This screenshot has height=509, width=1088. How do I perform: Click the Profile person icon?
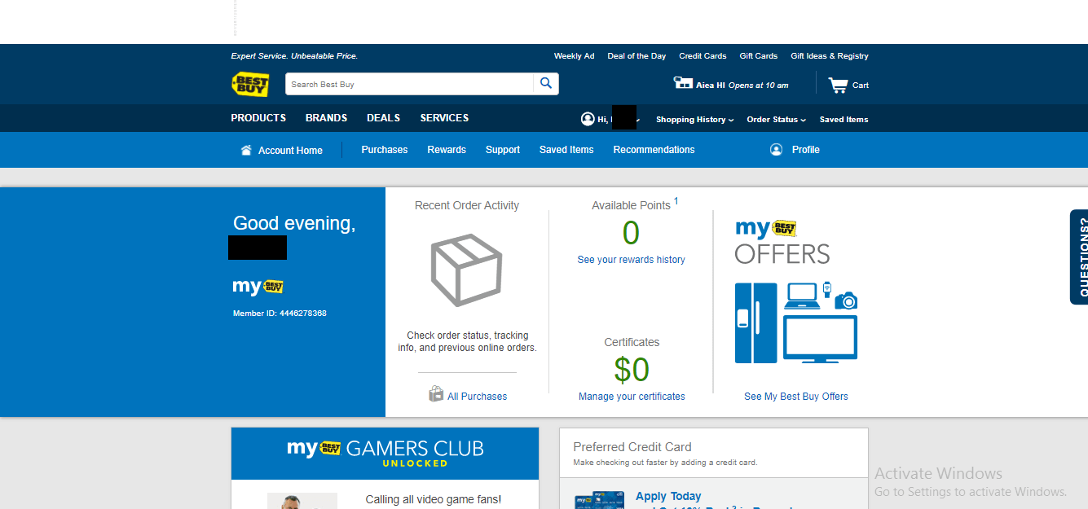776,150
